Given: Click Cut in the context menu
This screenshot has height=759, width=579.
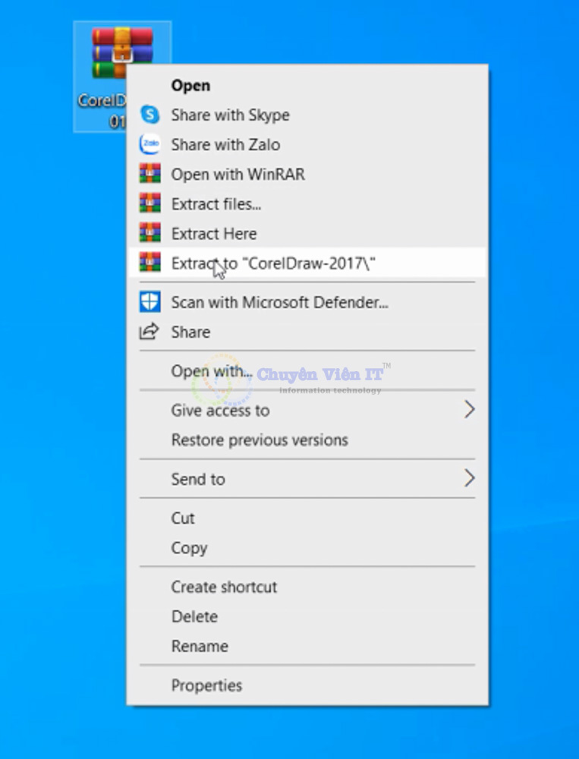Looking at the screenshot, I should pyautogui.click(x=183, y=518).
